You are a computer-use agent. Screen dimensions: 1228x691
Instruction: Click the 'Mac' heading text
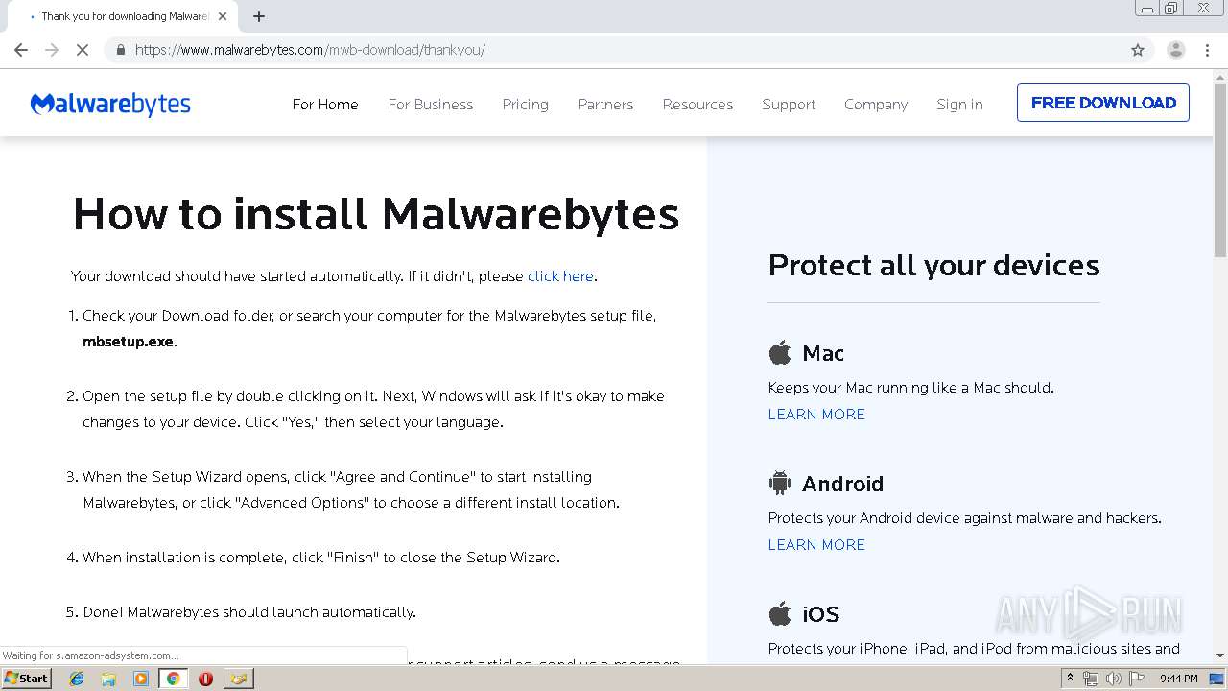pos(823,353)
